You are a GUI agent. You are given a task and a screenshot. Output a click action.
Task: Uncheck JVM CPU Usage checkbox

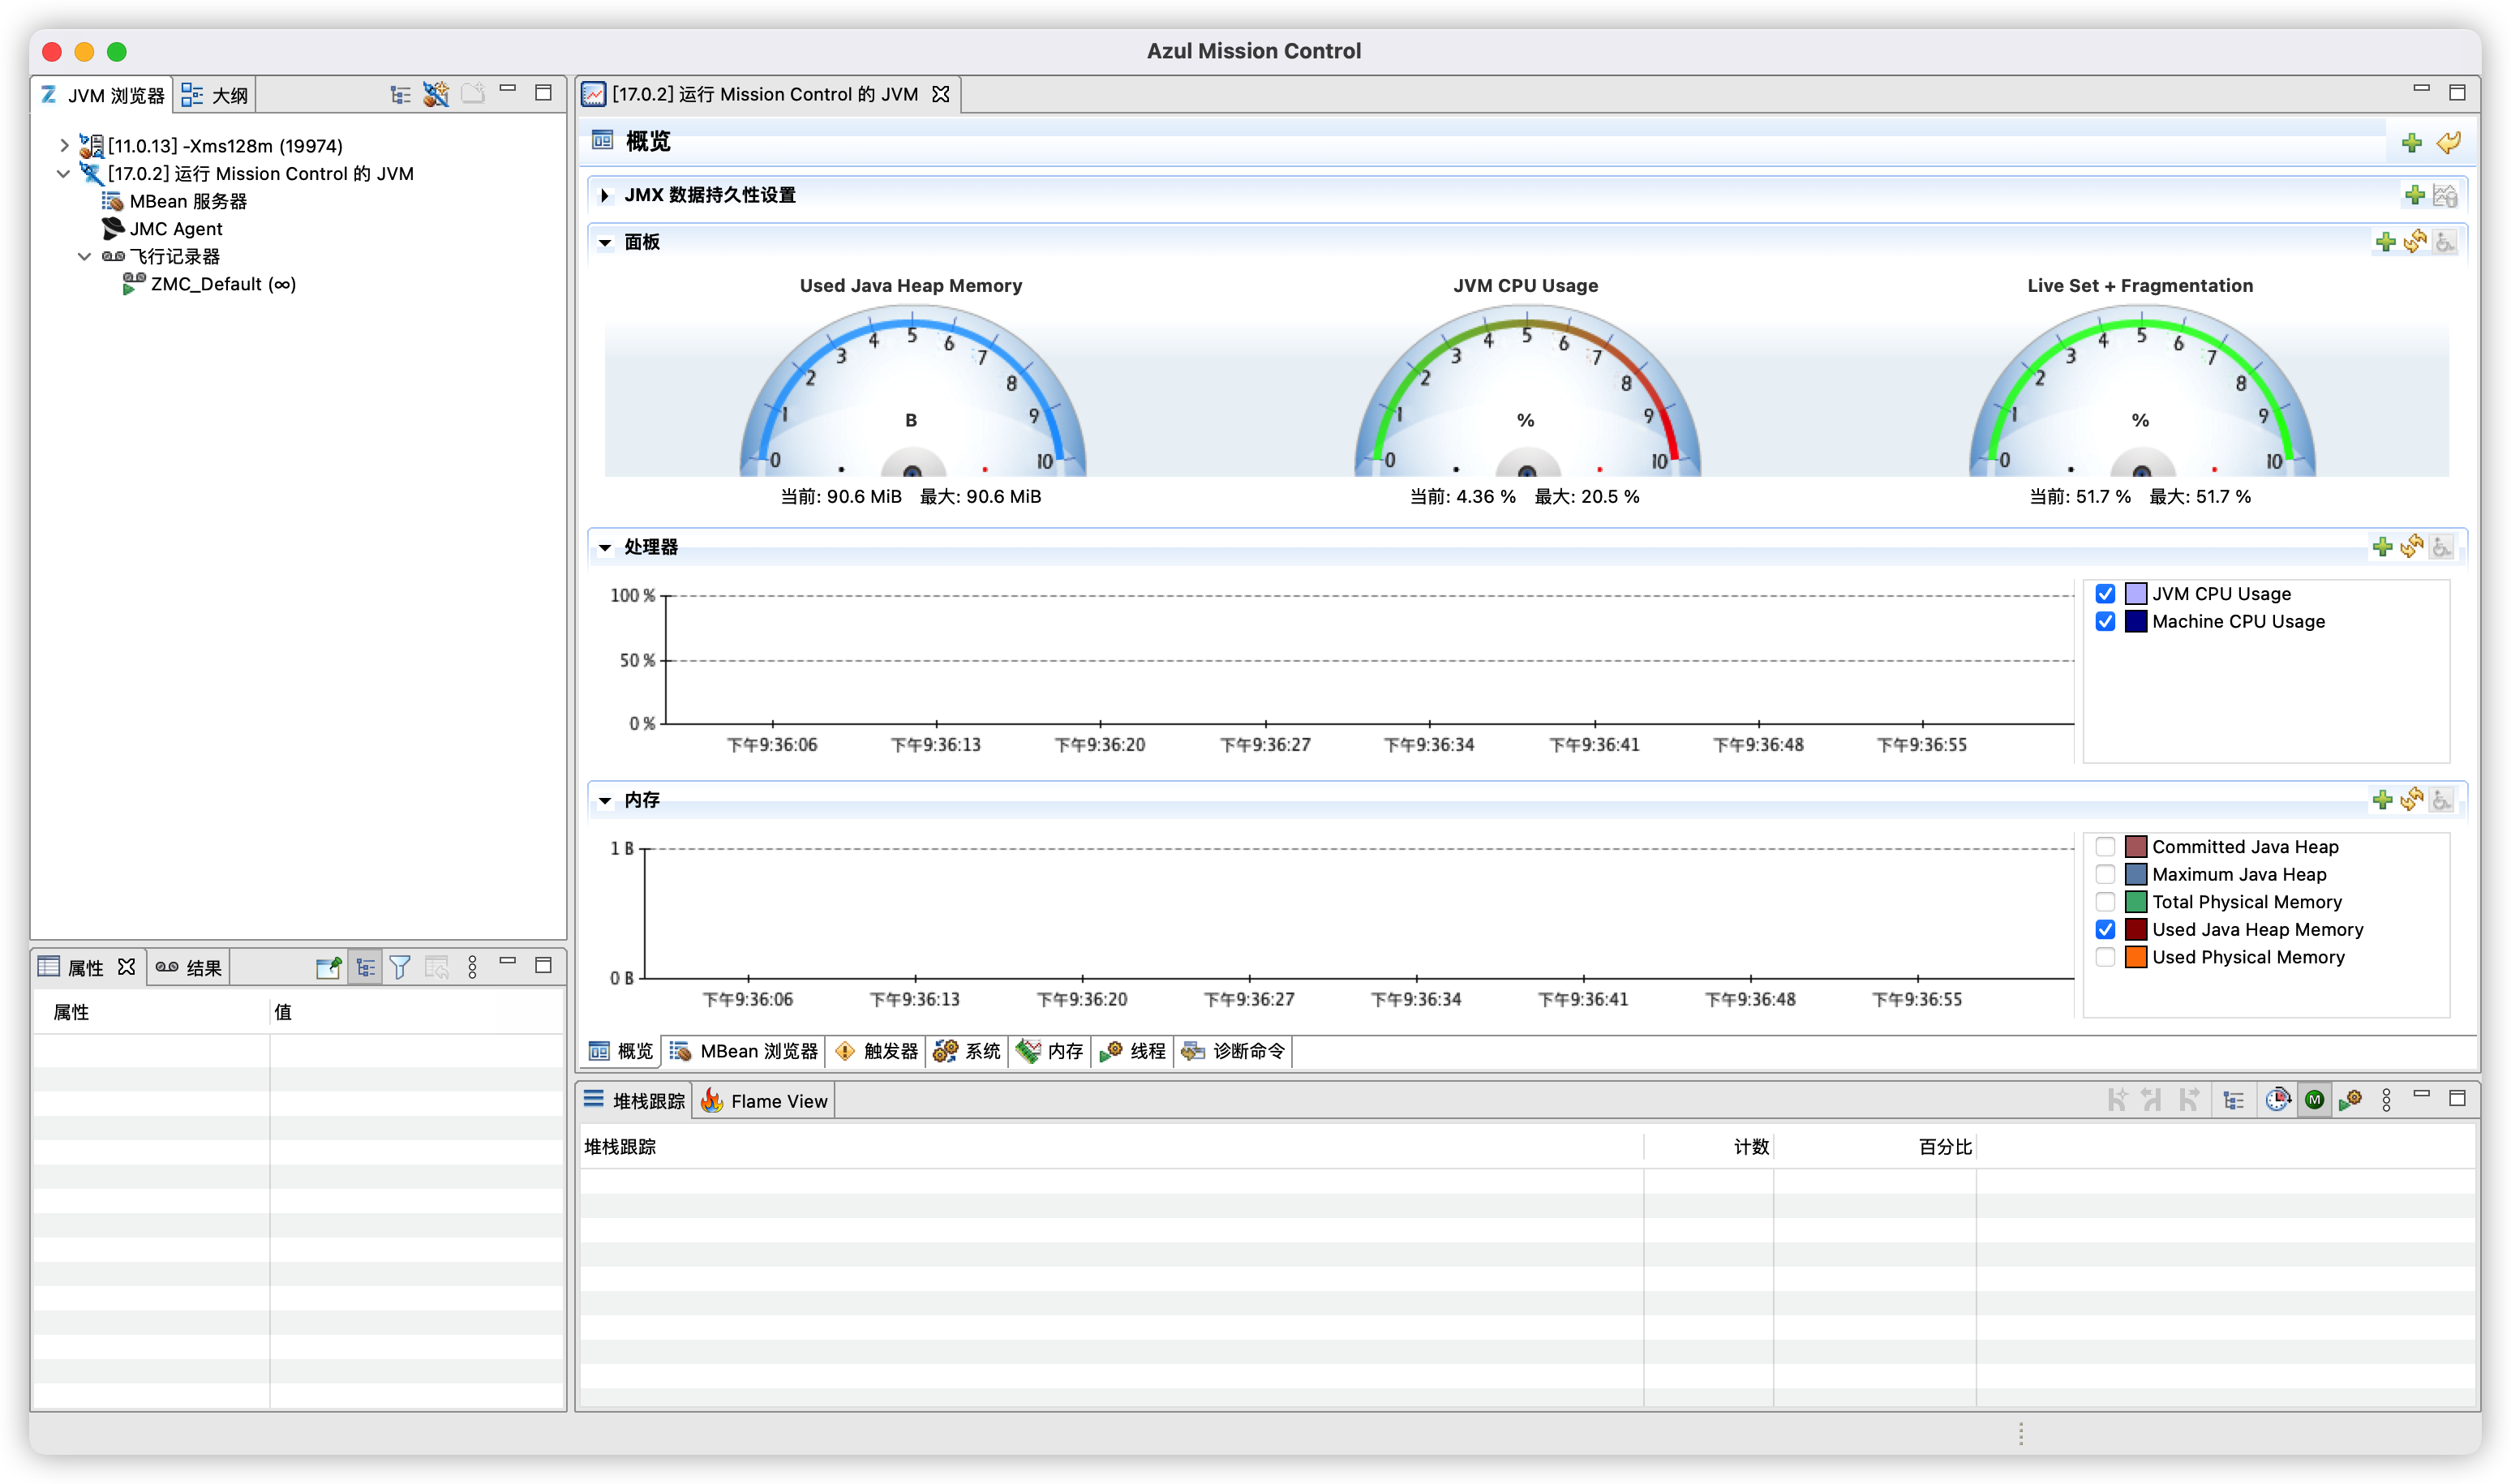click(2105, 594)
